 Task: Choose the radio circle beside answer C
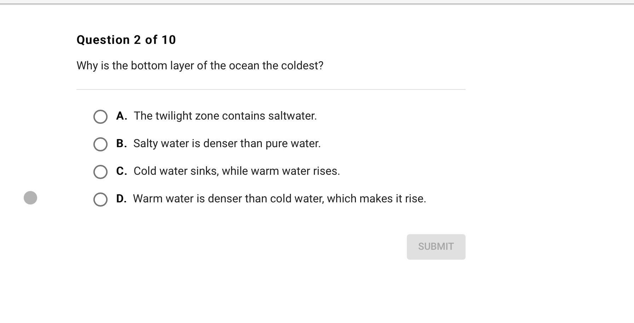[100, 172]
